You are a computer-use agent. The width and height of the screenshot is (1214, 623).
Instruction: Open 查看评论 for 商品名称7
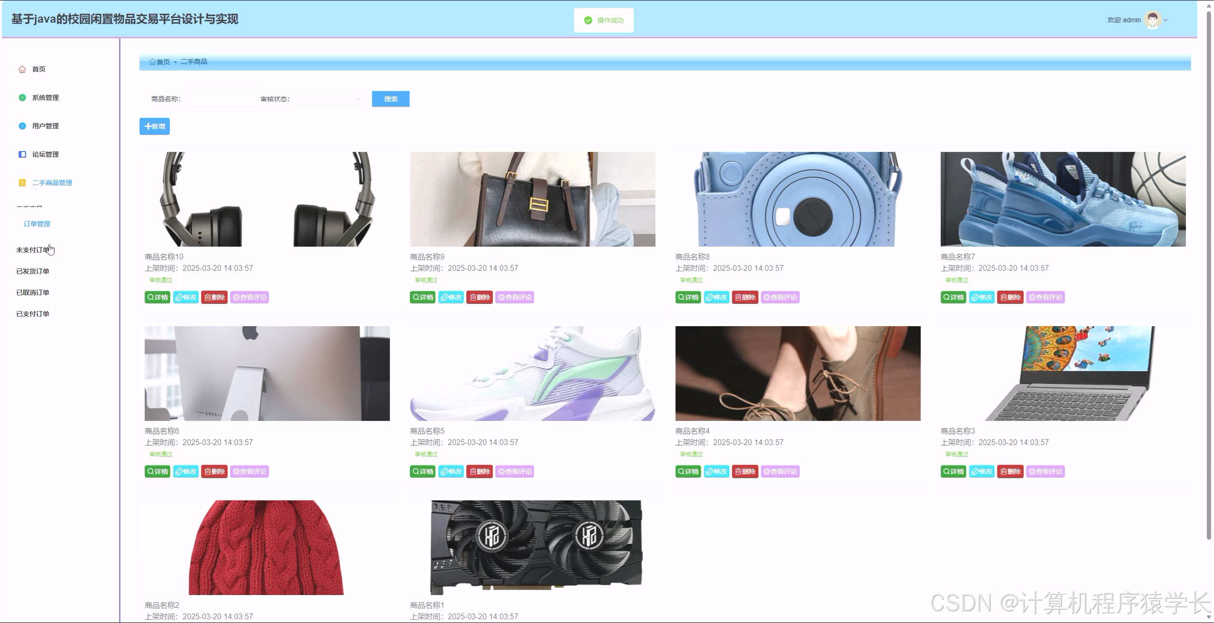click(x=1045, y=297)
